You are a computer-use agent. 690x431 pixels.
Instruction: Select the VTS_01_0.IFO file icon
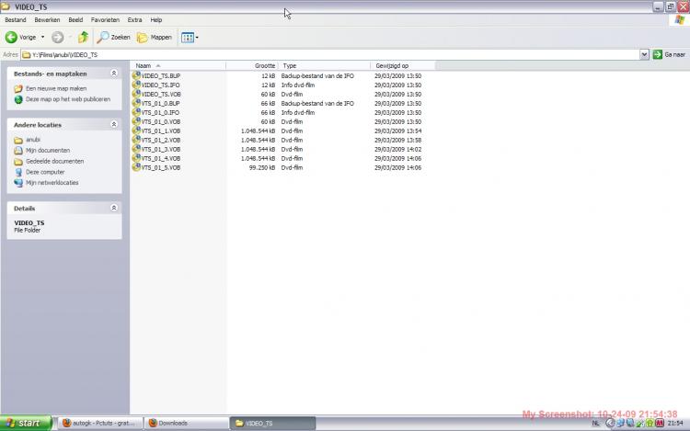pyautogui.click(x=136, y=112)
